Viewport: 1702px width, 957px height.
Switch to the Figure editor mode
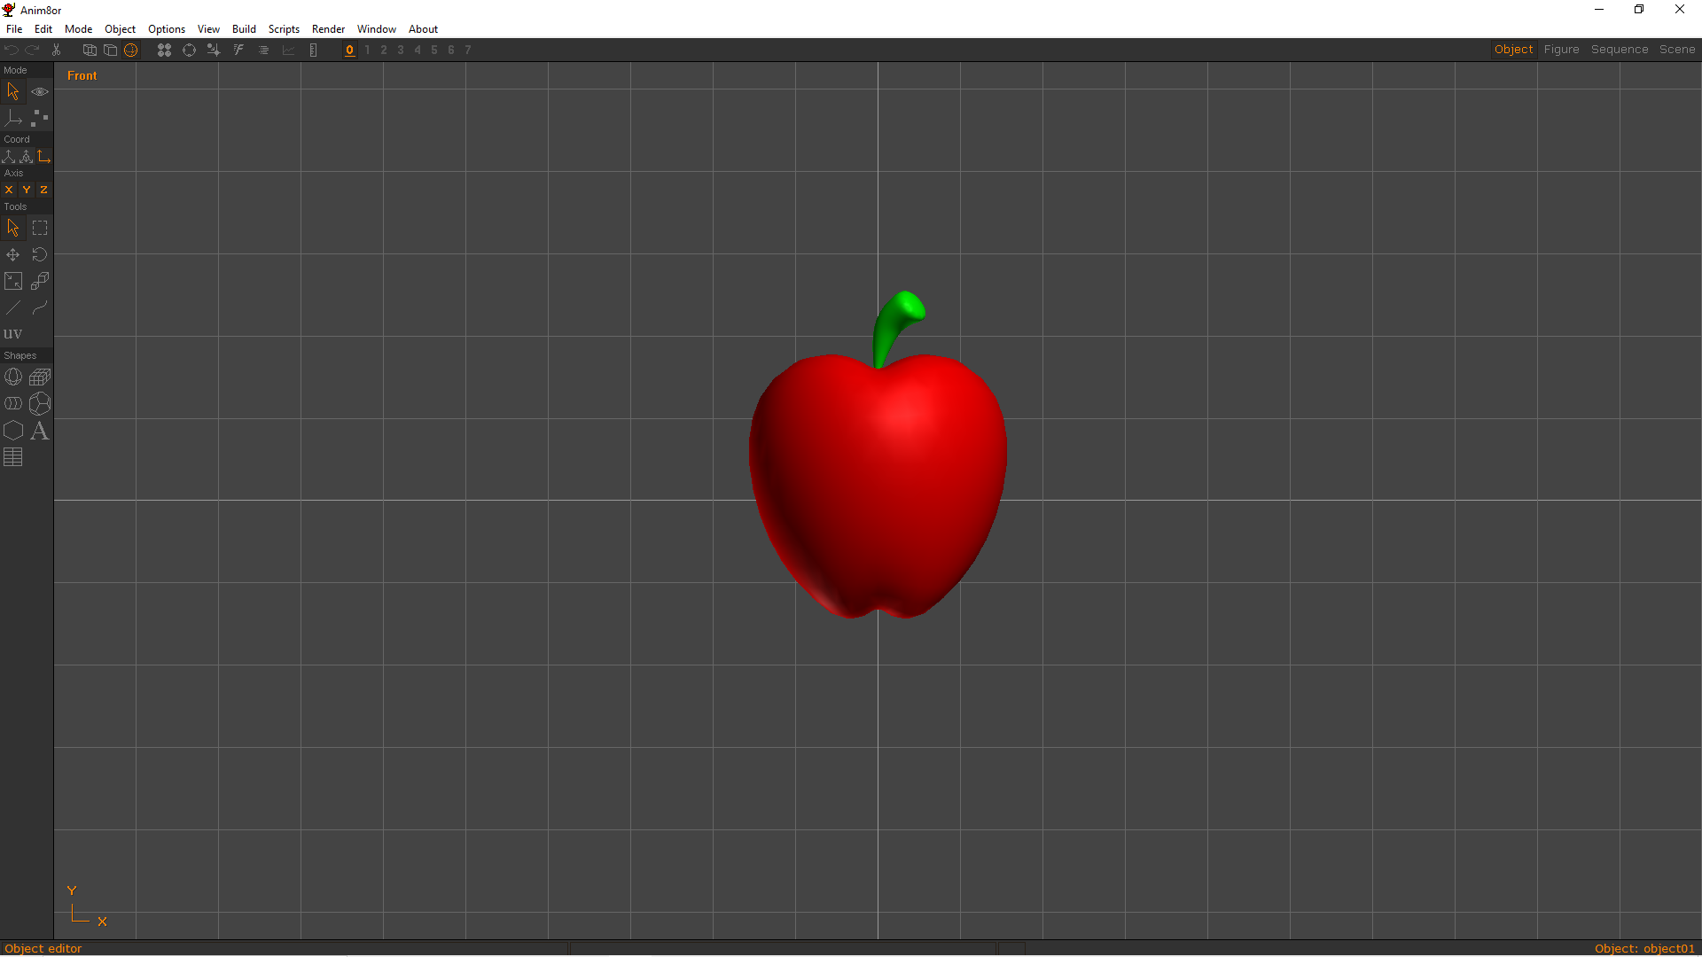[1561, 49]
